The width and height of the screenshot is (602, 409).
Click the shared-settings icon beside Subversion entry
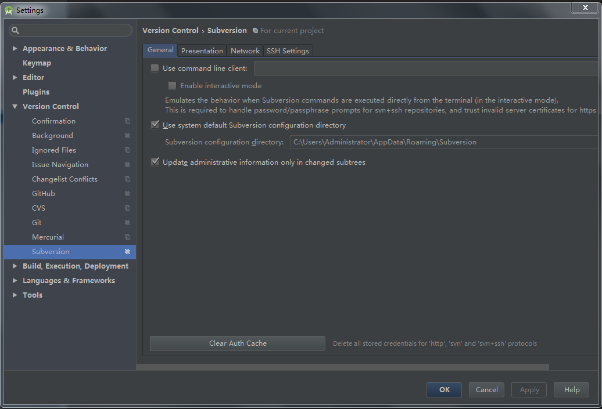point(127,251)
